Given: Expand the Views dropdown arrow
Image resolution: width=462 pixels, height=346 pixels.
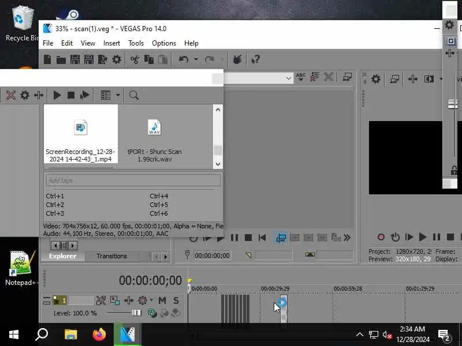Looking at the screenshot, I should pos(118,95).
